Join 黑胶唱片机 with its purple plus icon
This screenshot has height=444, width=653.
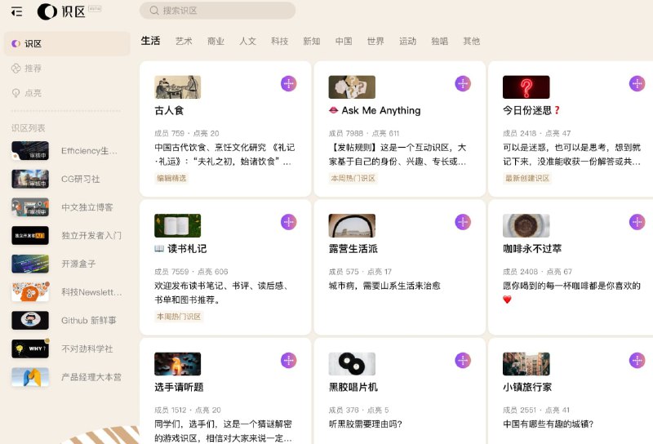tap(463, 360)
